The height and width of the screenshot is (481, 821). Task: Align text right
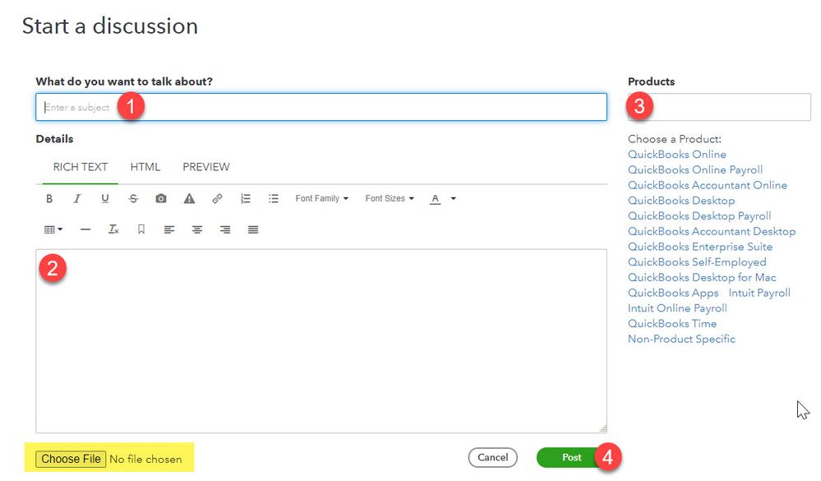pos(225,229)
